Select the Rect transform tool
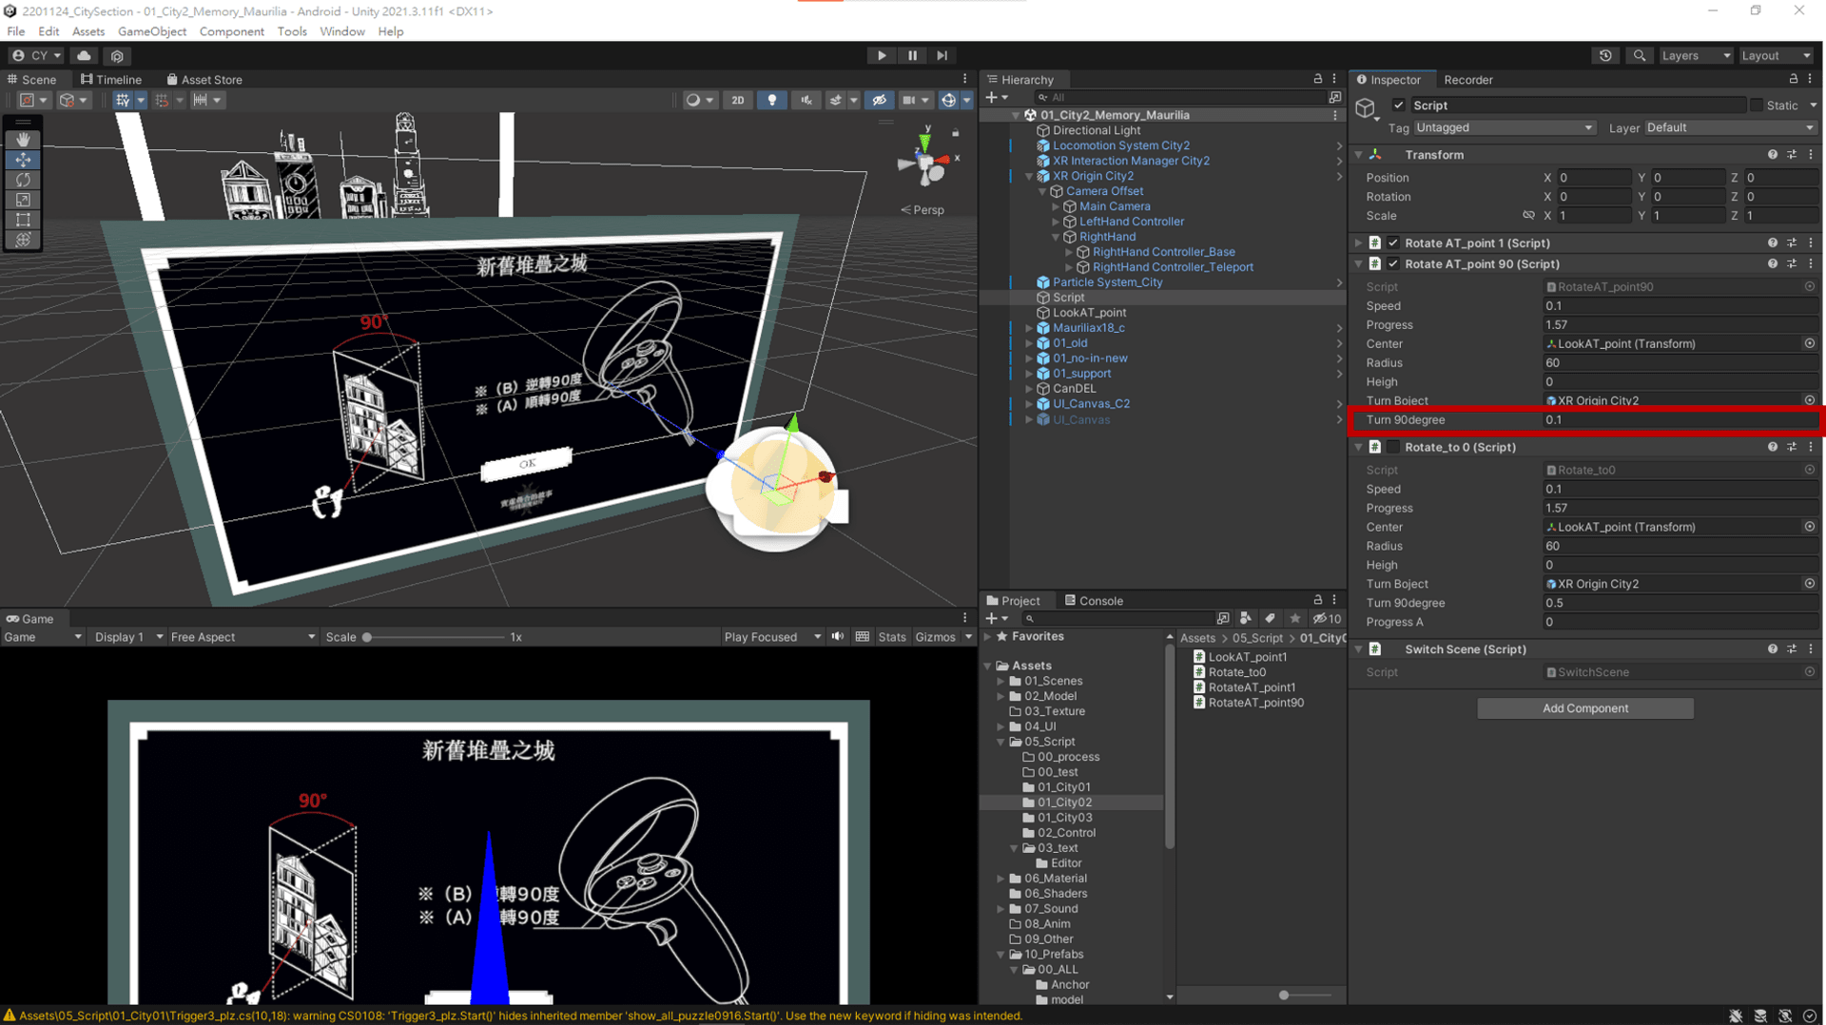1826x1025 pixels. click(x=23, y=220)
